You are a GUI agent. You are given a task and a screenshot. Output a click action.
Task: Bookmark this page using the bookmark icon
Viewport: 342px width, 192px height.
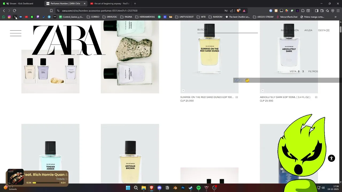pos(51,11)
